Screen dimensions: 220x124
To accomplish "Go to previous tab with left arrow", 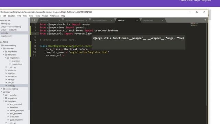I will pos(33,20).
